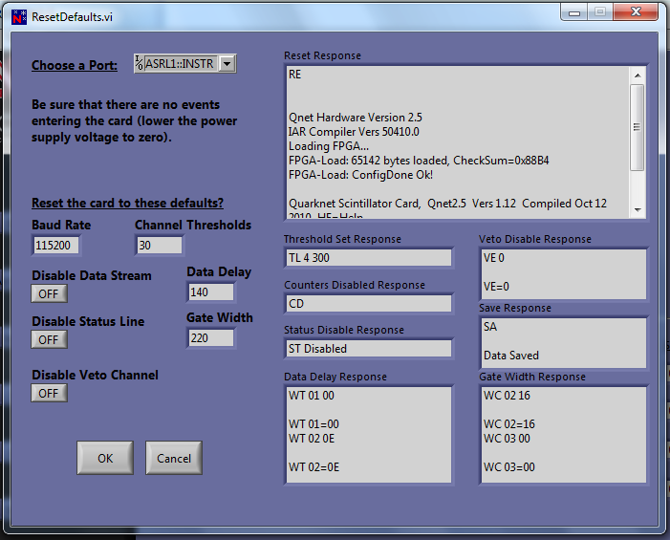Click the Status Disable Response field
This screenshot has height=540, width=670.
pyautogui.click(x=368, y=348)
